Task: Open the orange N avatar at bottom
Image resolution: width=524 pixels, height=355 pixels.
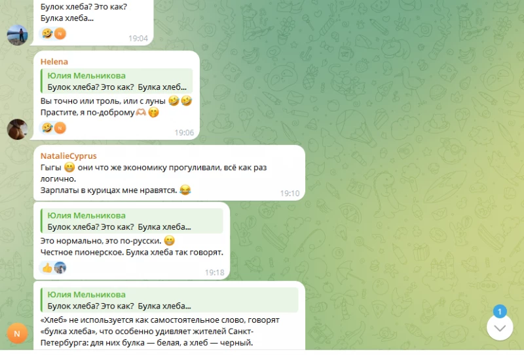Action: (17, 333)
